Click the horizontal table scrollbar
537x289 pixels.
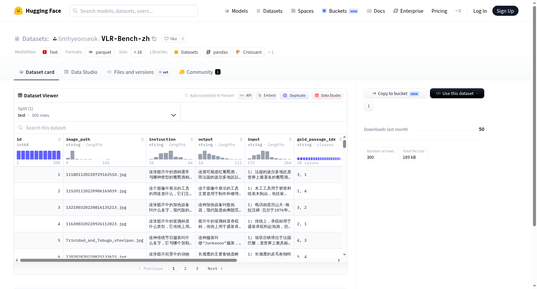pyautogui.click(x=129, y=260)
